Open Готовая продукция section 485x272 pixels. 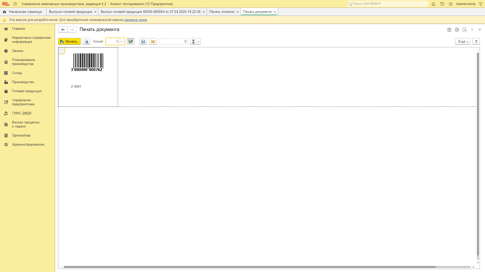pyautogui.click(x=27, y=91)
